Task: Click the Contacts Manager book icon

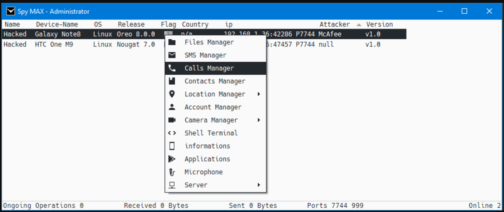Action: point(172,81)
